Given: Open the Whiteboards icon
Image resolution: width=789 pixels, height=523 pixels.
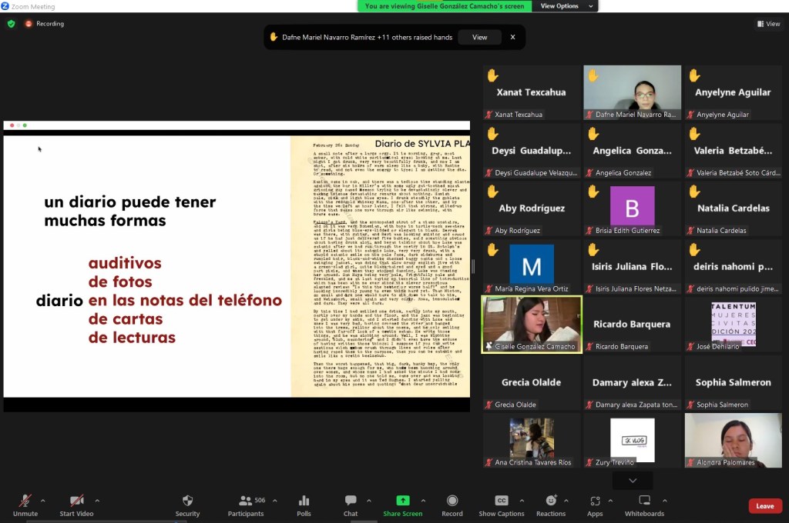Looking at the screenshot, I should [x=644, y=501].
